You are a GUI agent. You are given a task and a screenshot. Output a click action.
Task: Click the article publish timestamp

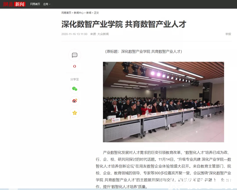pos(74,34)
